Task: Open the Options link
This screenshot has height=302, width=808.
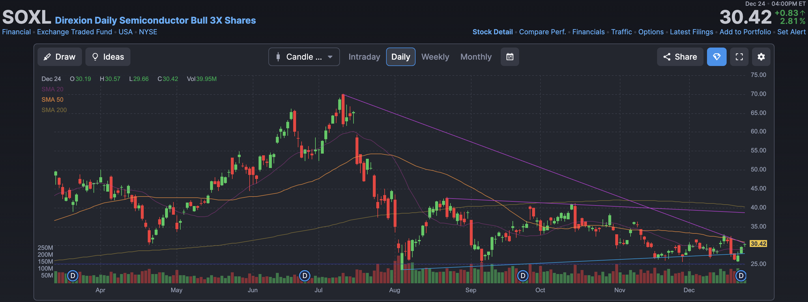Action: point(651,32)
